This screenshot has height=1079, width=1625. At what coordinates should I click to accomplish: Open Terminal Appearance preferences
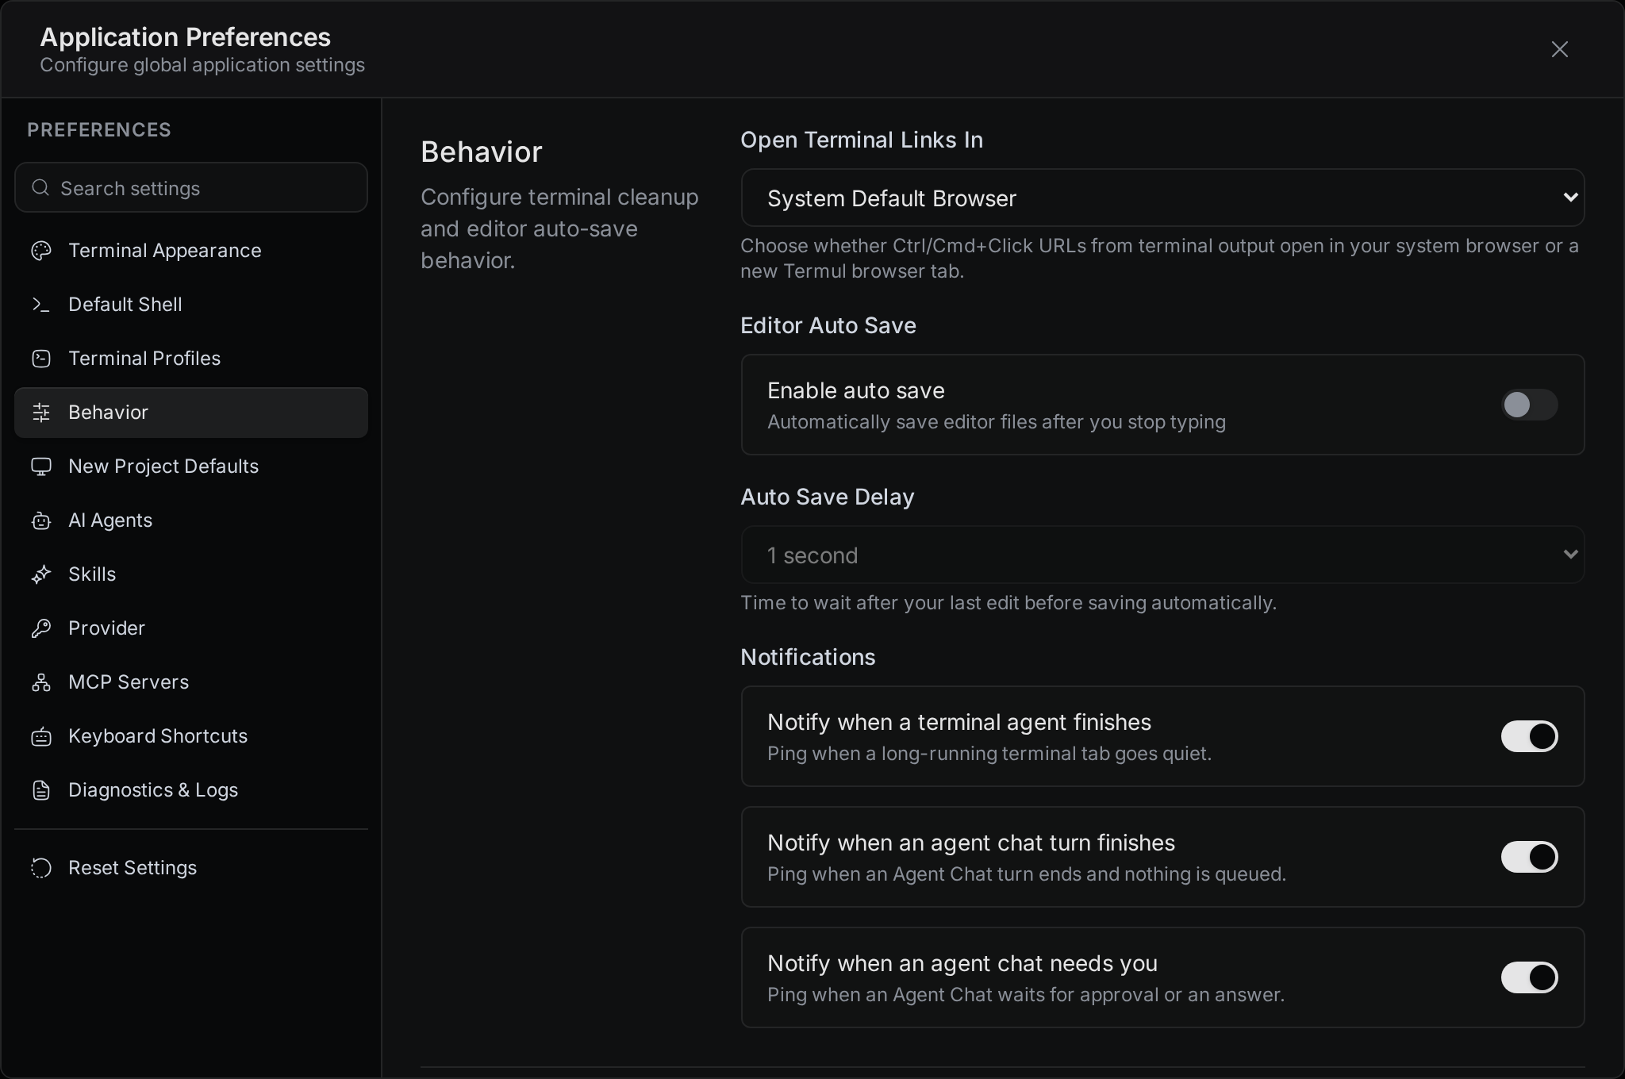[x=191, y=251]
